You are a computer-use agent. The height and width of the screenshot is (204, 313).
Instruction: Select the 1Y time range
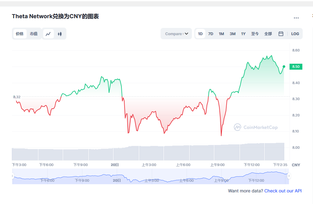(x=243, y=34)
